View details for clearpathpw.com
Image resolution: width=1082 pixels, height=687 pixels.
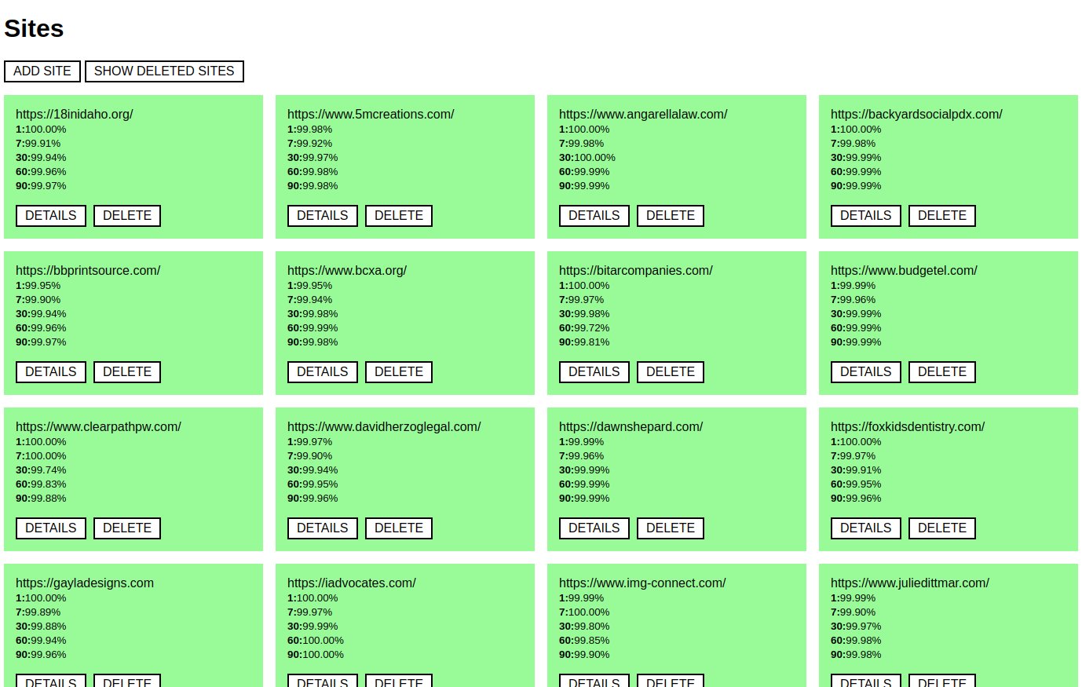[x=51, y=528]
